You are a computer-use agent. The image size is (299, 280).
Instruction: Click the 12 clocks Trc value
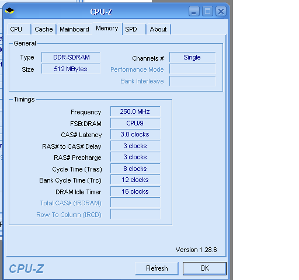135,180
